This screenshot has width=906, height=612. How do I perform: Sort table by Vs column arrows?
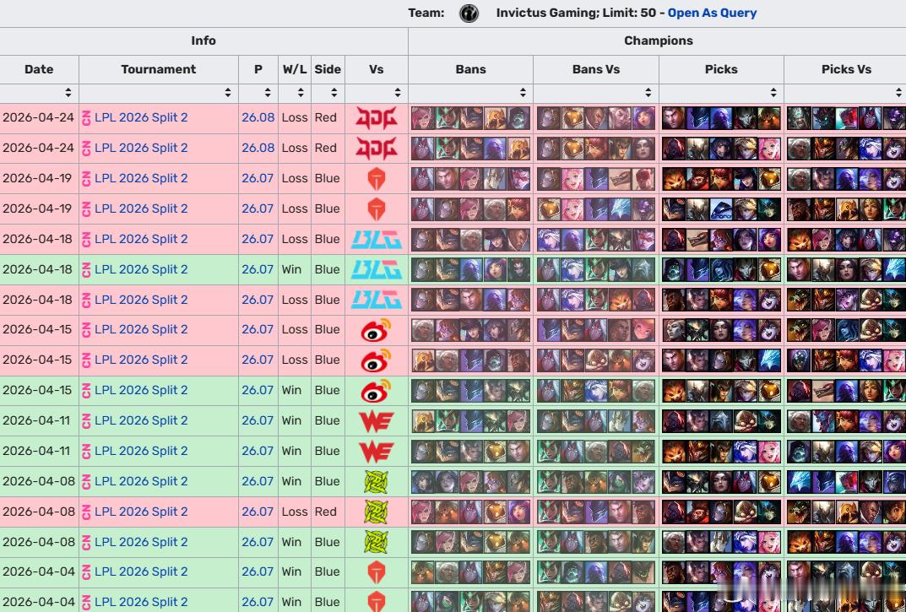[x=398, y=93]
